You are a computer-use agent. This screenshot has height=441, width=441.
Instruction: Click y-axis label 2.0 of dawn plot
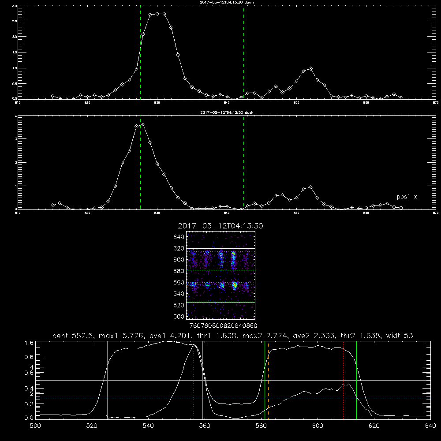click(x=15, y=37)
